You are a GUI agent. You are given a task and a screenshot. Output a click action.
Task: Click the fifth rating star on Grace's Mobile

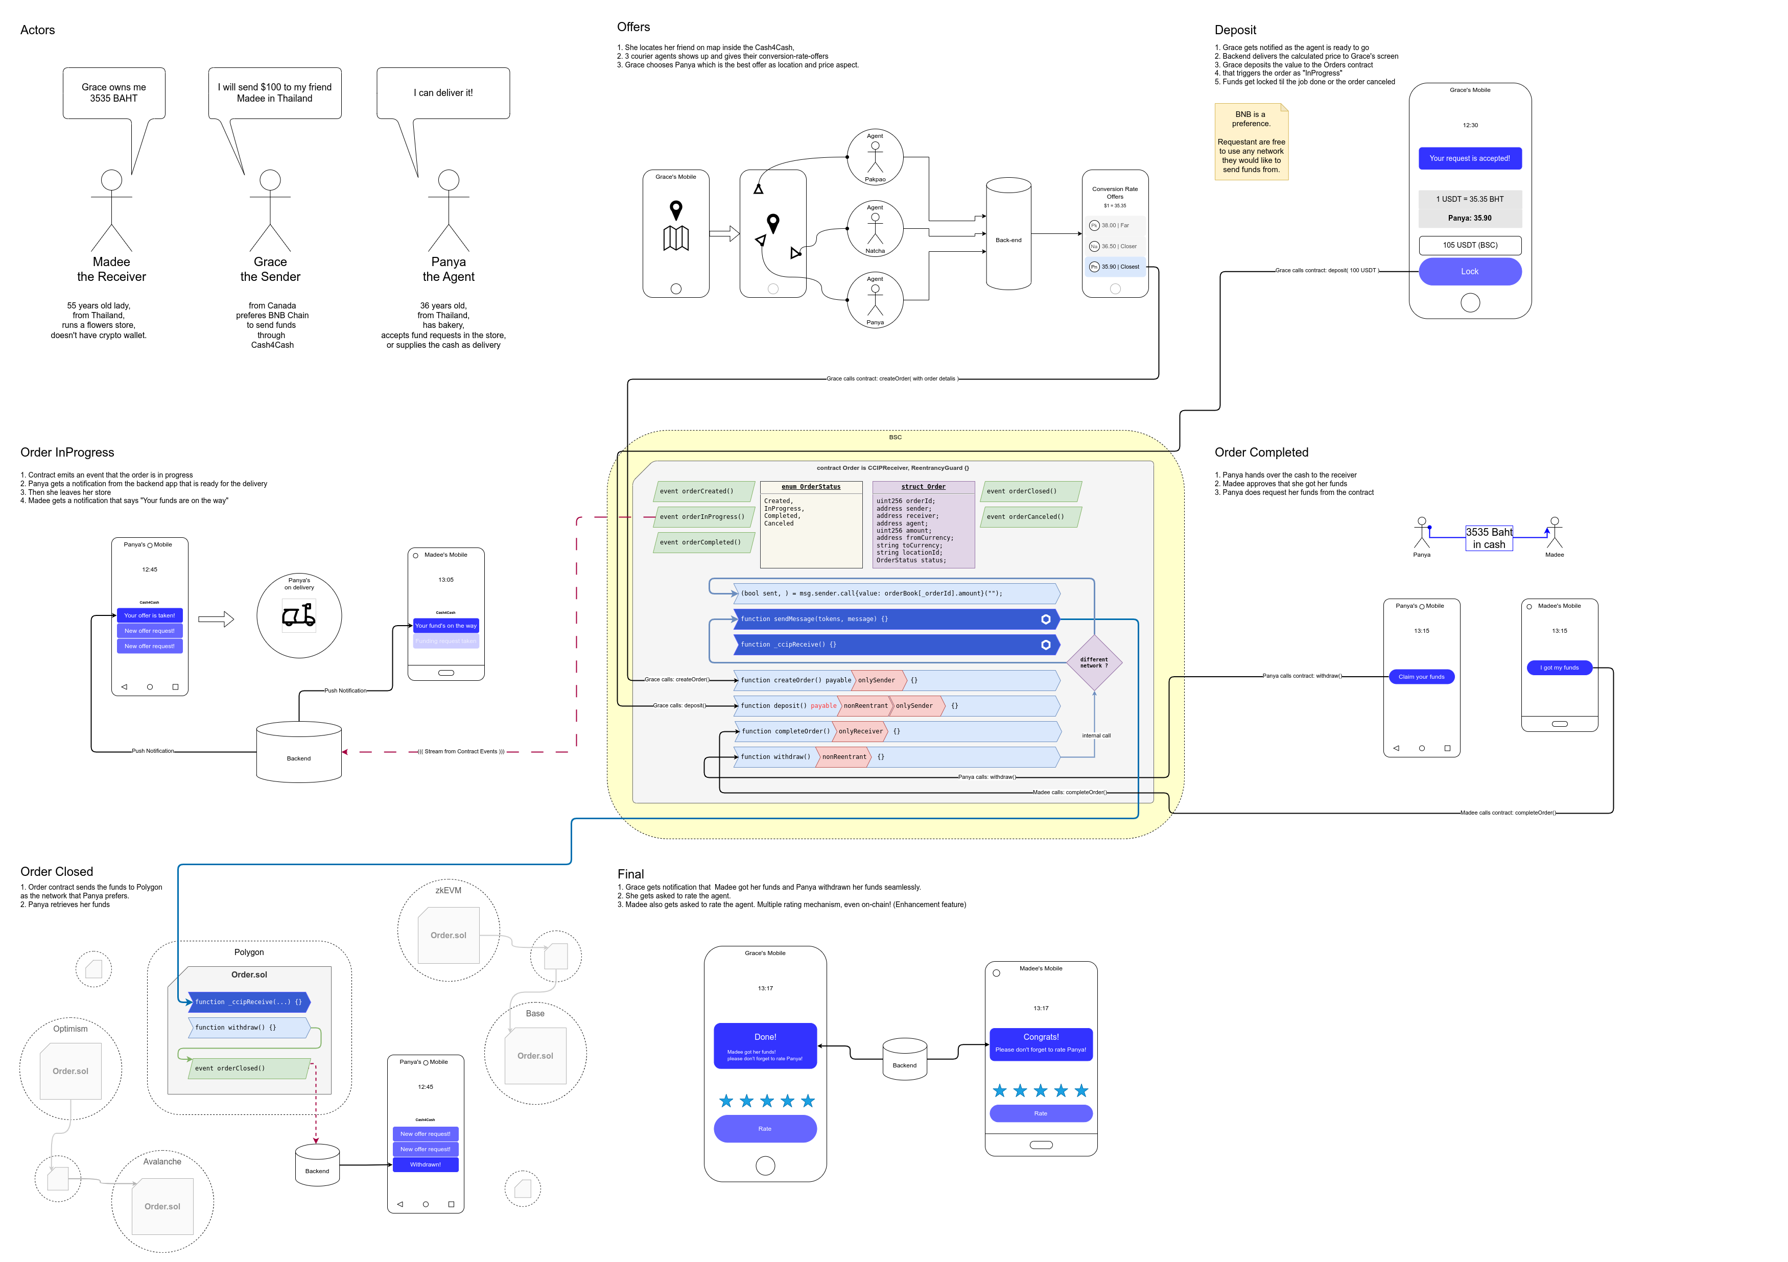(x=808, y=1101)
